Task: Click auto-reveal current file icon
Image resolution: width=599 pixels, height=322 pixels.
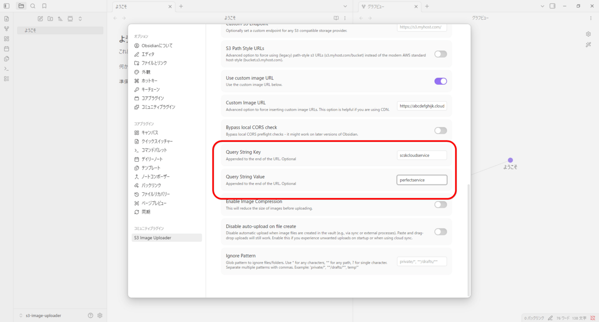Action: click(x=70, y=19)
